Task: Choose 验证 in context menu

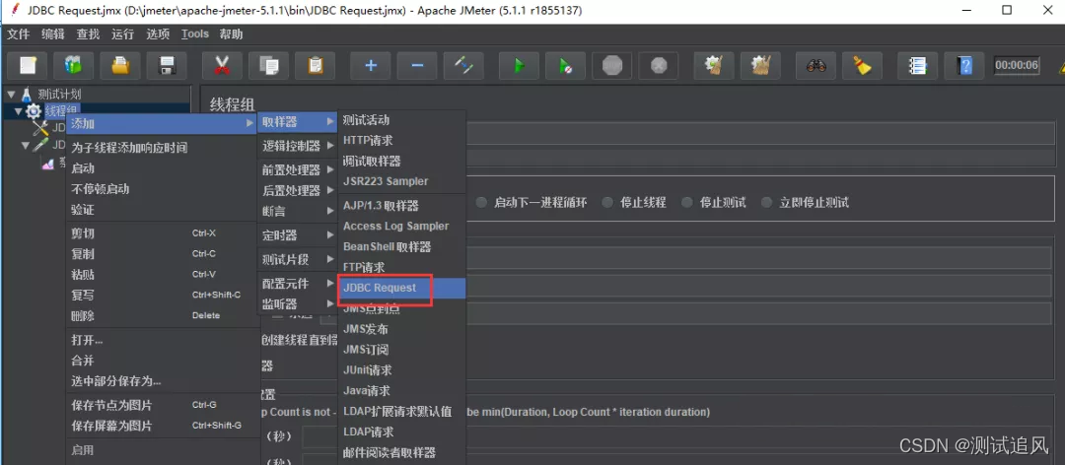Action: [x=161, y=210]
